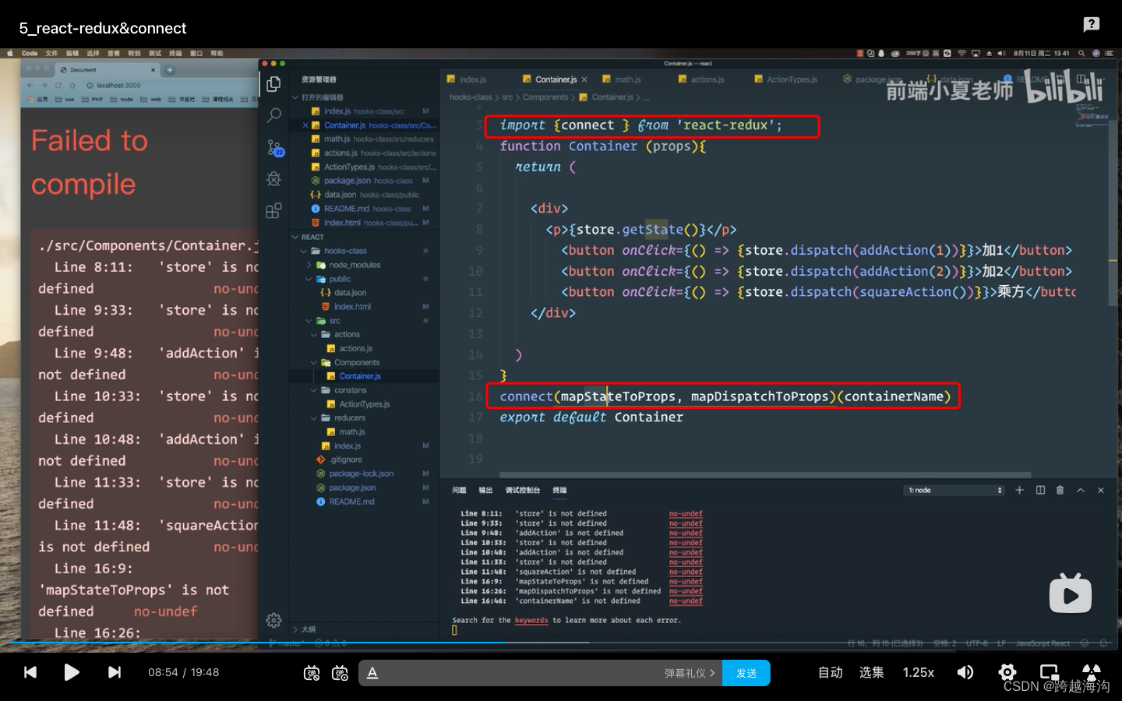Click the large TV play overlay button

(x=1071, y=594)
